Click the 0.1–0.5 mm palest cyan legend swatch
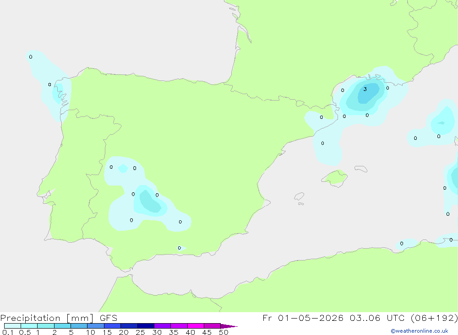 click(x=12, y=326)
